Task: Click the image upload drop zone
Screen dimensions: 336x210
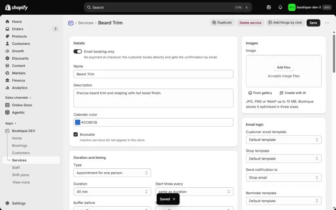Action: [283, 71]
